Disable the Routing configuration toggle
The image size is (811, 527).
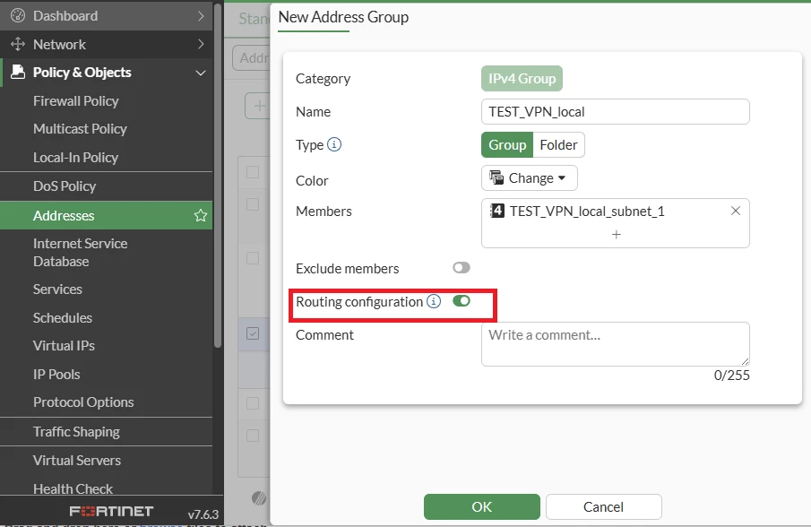[462, 300]
